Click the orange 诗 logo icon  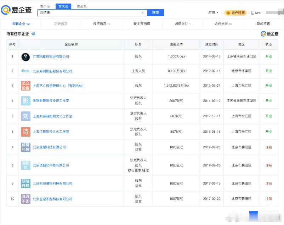coord(25,132)
